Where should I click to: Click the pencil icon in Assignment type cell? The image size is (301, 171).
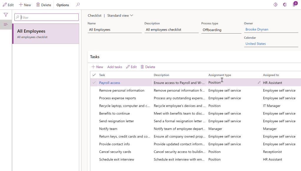click(x=259, y=83)
